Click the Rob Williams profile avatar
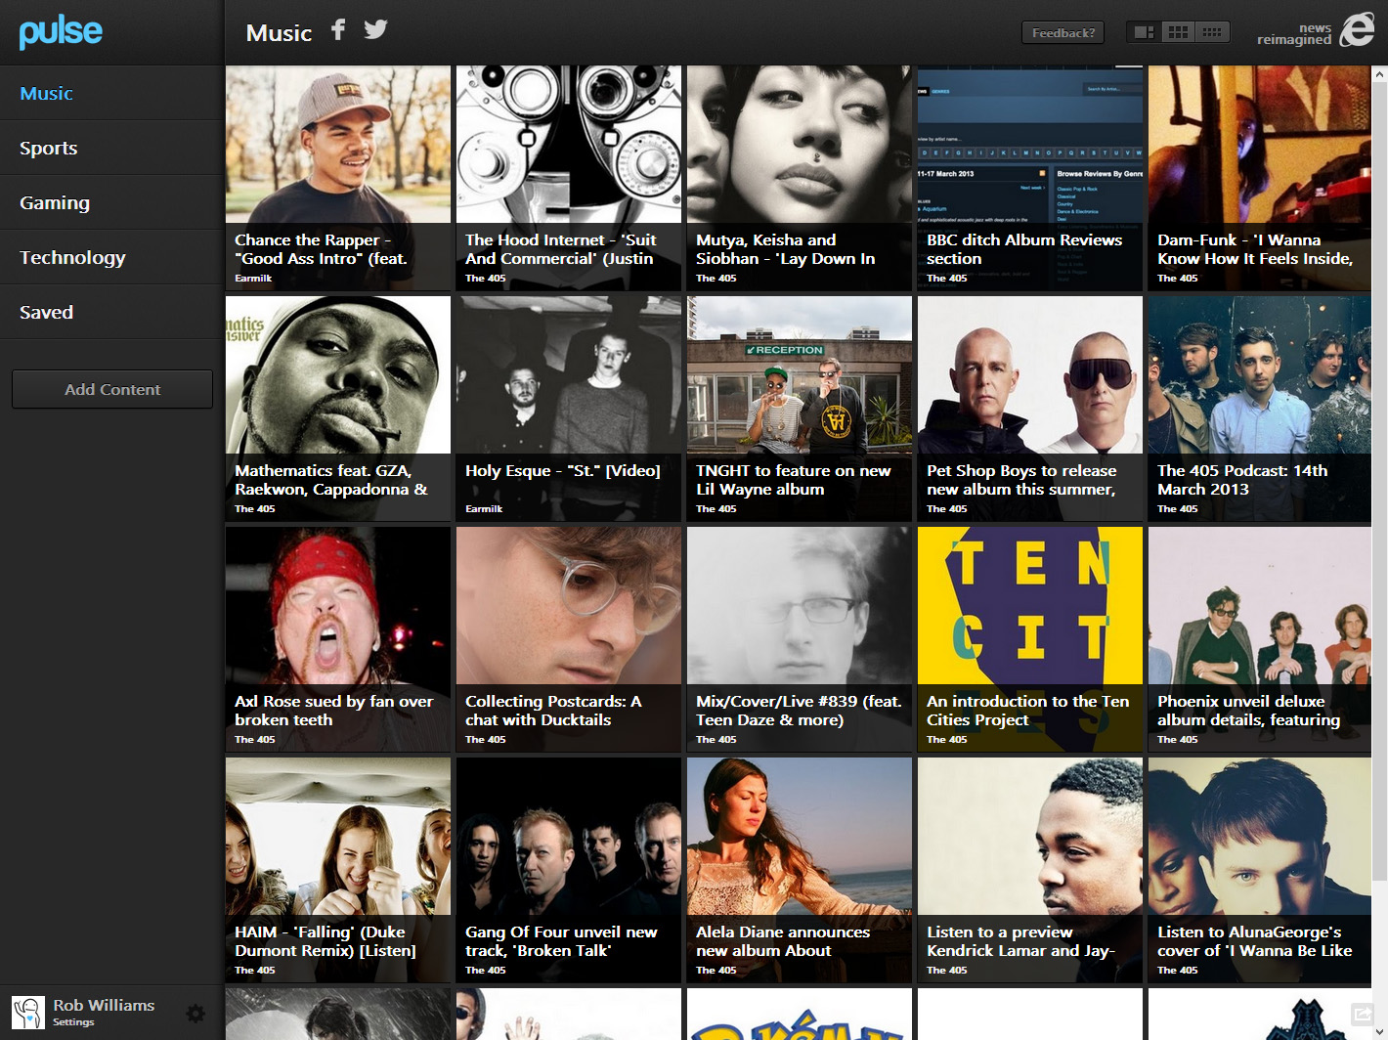Viewport: 1388px width, 1040px height. click(x=28, y=1013)
